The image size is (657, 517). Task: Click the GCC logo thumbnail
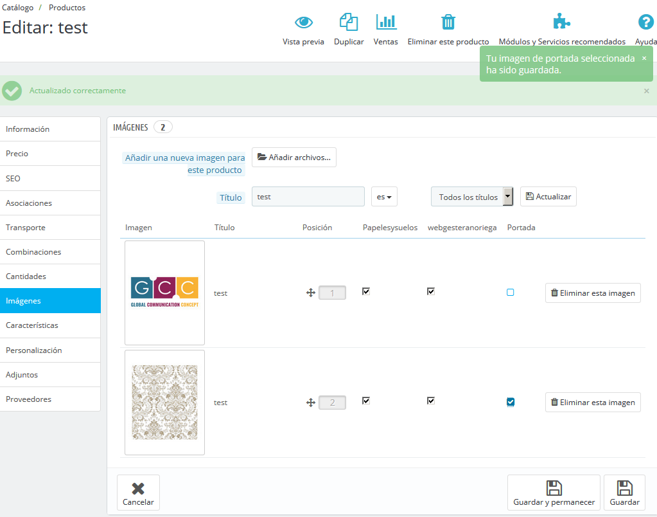coord(164,293)
